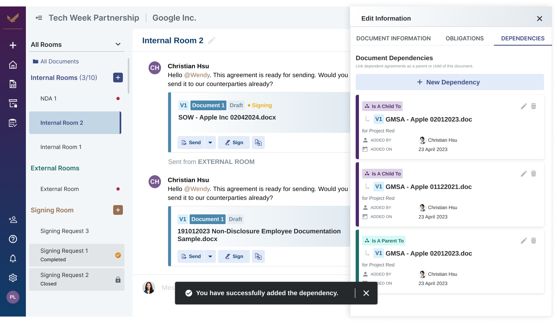
Task: Click the @Wendy mention in first message
Action: [x=197, y=75]
